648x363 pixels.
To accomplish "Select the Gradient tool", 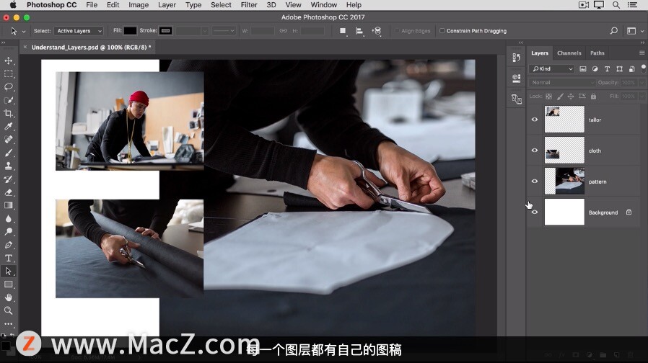I will tap(8, 205).
